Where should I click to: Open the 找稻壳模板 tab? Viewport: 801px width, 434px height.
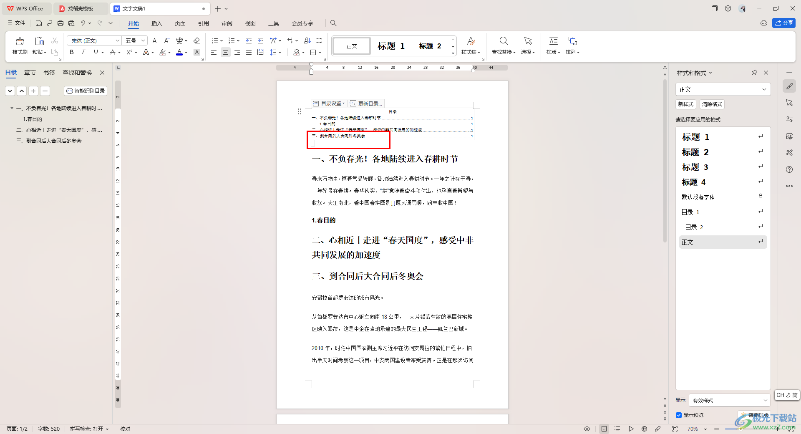pyautogui.click(x=81, y=8)
